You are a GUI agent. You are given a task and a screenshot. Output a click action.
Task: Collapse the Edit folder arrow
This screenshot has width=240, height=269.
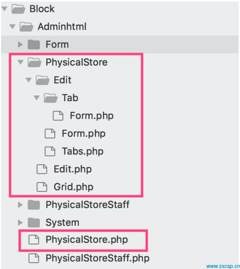pyautogui.click(x=29, y=80)
